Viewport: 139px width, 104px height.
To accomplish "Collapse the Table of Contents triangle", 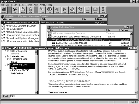I will pos(8,51).
